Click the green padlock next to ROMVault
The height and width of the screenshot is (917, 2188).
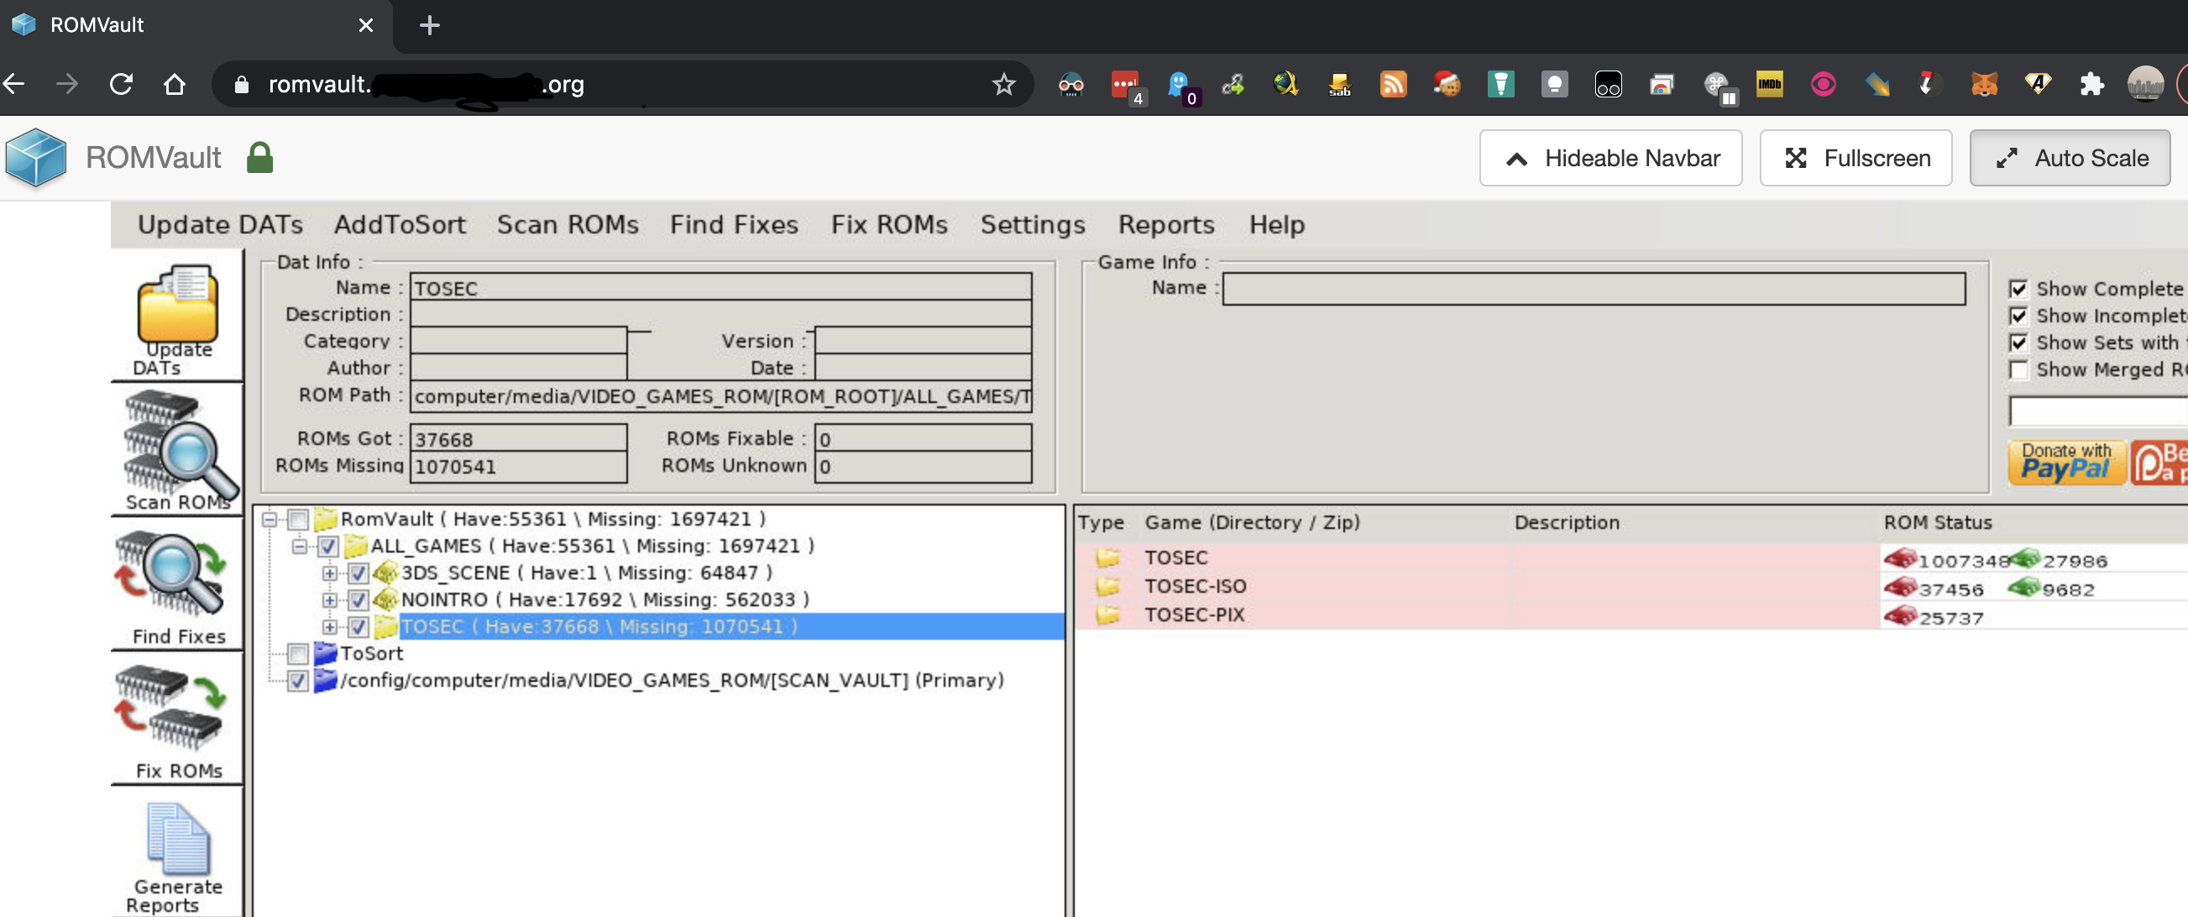pyautogui.click(x=260, y=157)
